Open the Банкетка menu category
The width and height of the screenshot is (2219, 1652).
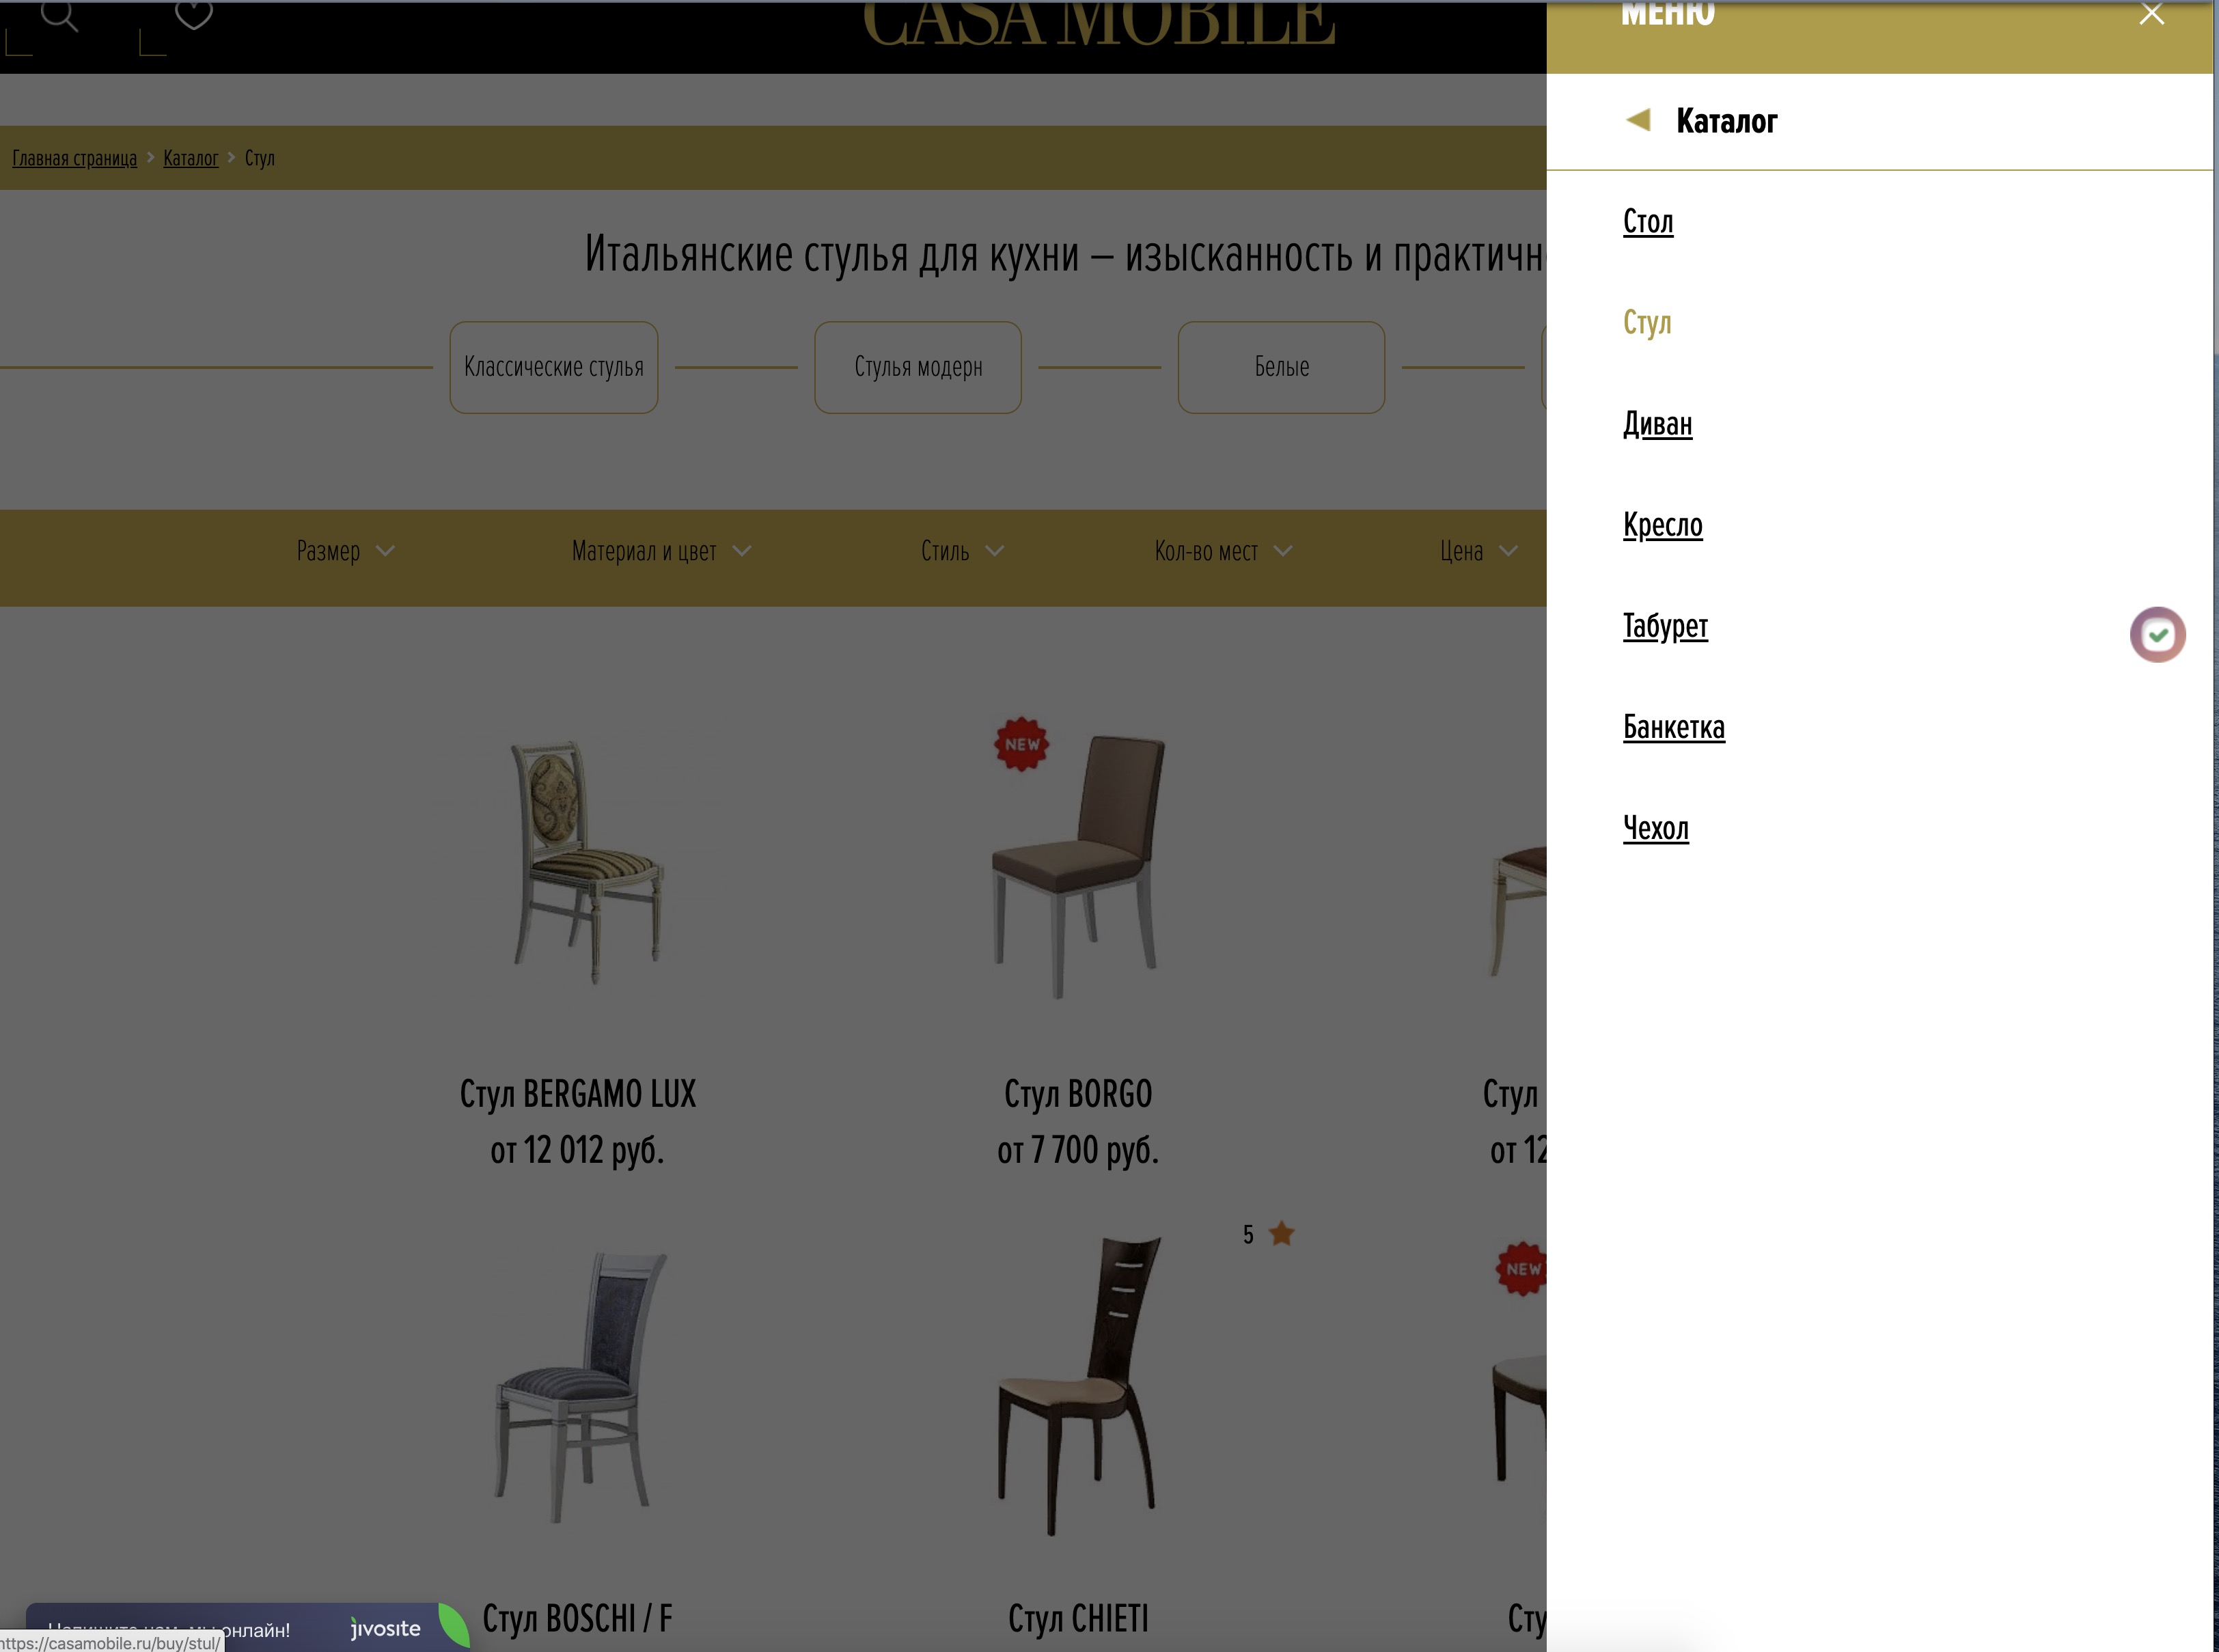point(1673,727)
